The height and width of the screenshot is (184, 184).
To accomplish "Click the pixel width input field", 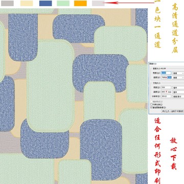I will (x=166, y=73).
